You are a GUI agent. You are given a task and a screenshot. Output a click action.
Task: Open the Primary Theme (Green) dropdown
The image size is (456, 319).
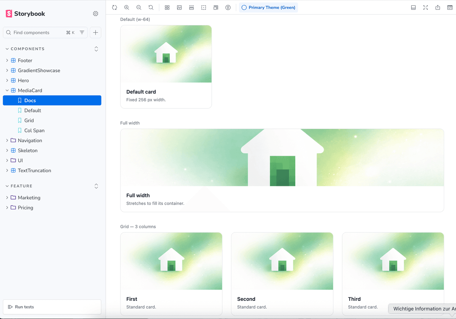(x=268, y=8)
